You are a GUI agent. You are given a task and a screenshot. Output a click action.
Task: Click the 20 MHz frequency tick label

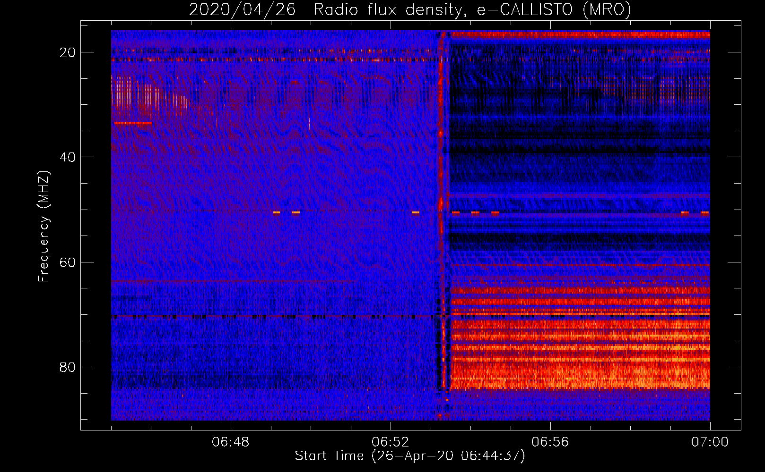pos(68,52)
